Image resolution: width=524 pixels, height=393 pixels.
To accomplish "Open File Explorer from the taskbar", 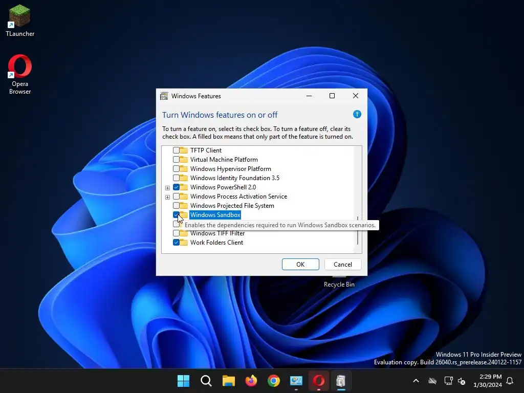I will coord(229,381).
